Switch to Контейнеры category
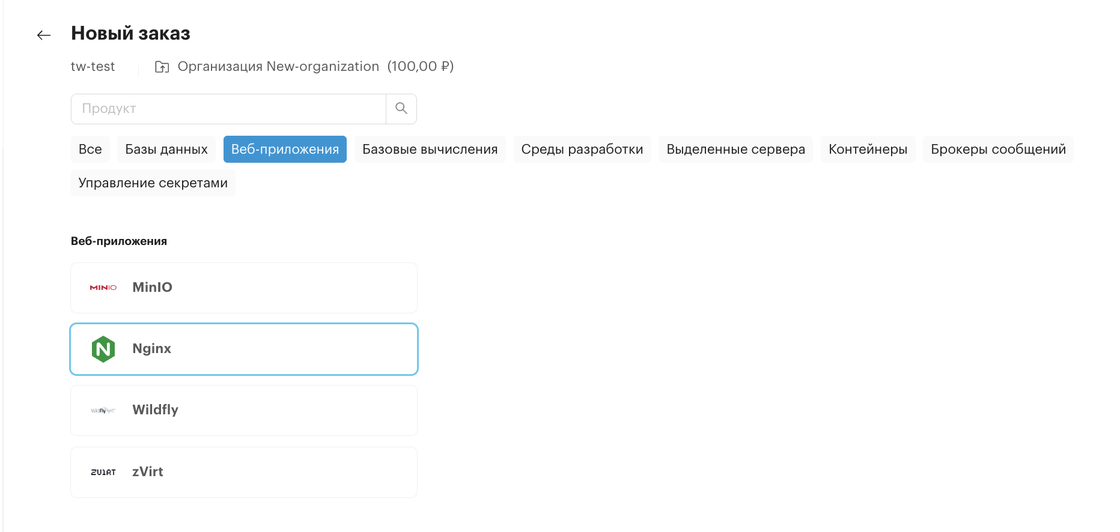1120x532 pixels. tap(868, 149)
